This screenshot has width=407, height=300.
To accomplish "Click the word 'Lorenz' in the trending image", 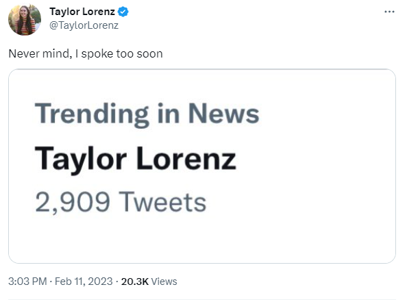I will coord(186,158).
